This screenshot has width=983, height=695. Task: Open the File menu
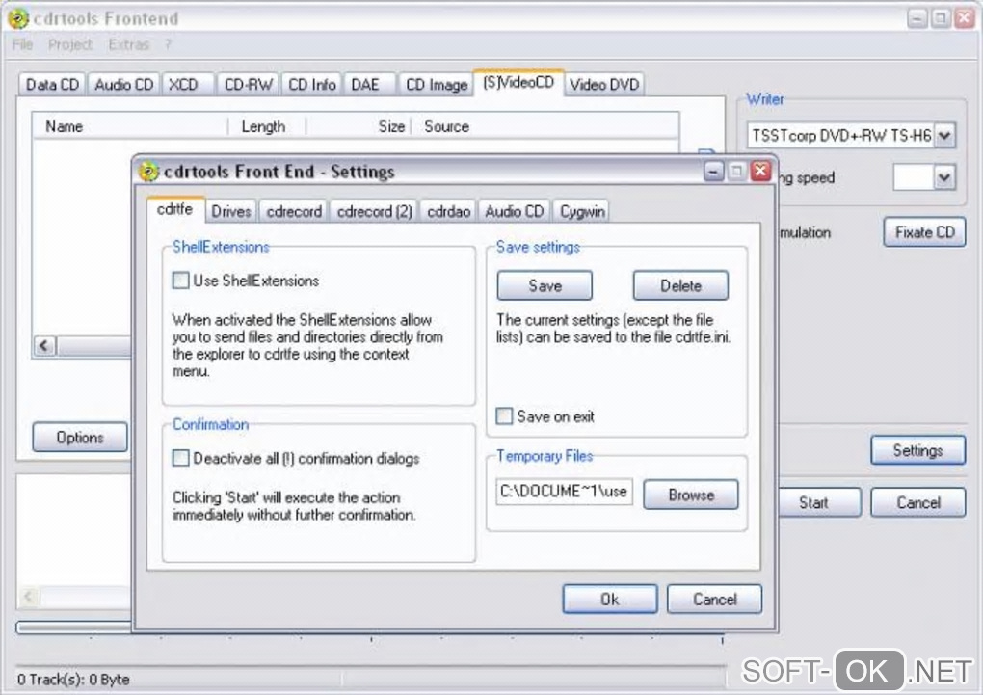click(x=22, y=44)
